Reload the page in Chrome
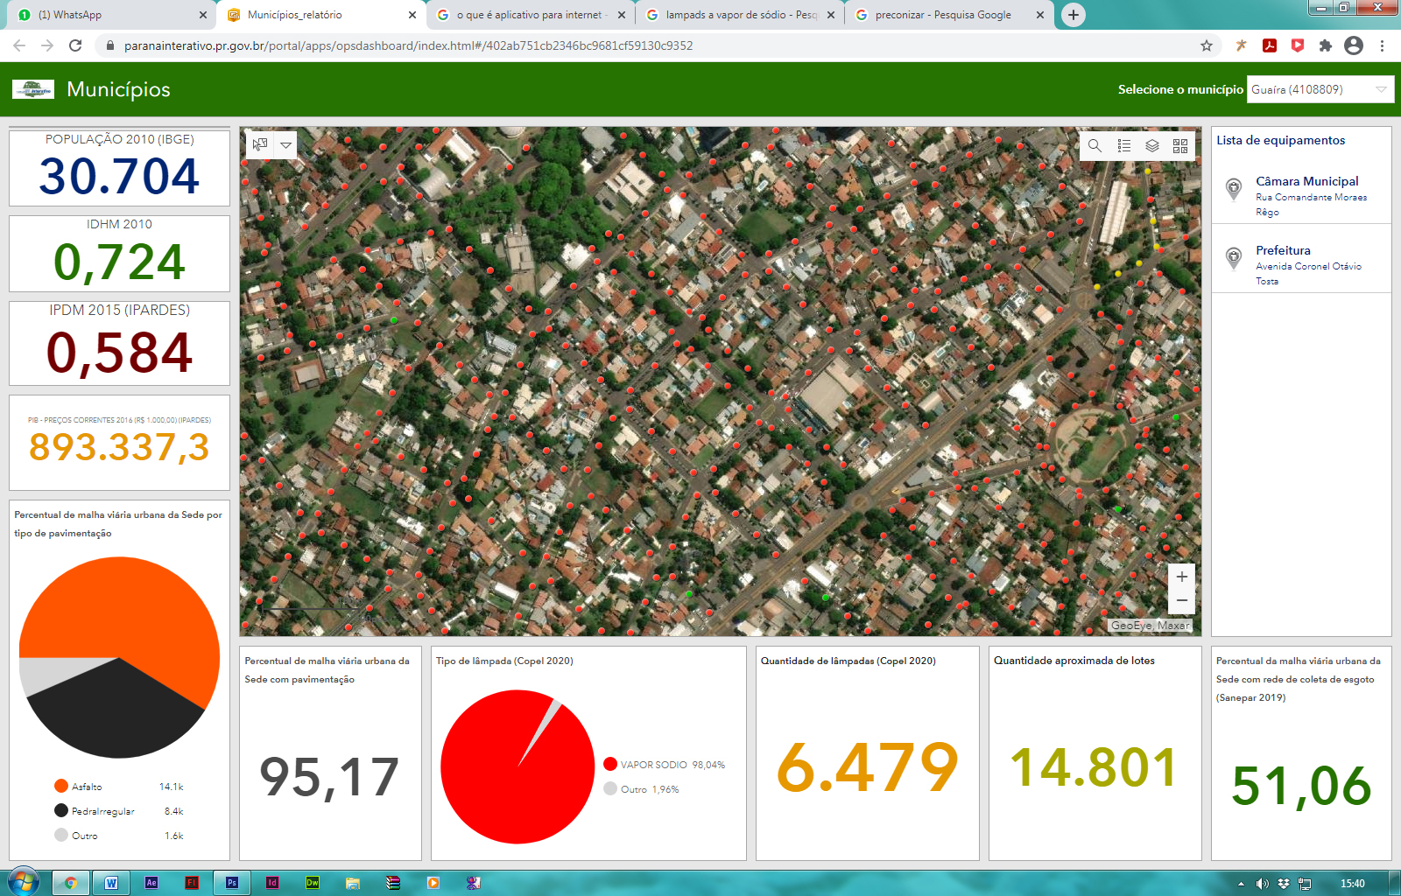Viewport: 1401px width, 896px height. pyautogui.click(x=75, y=45)
